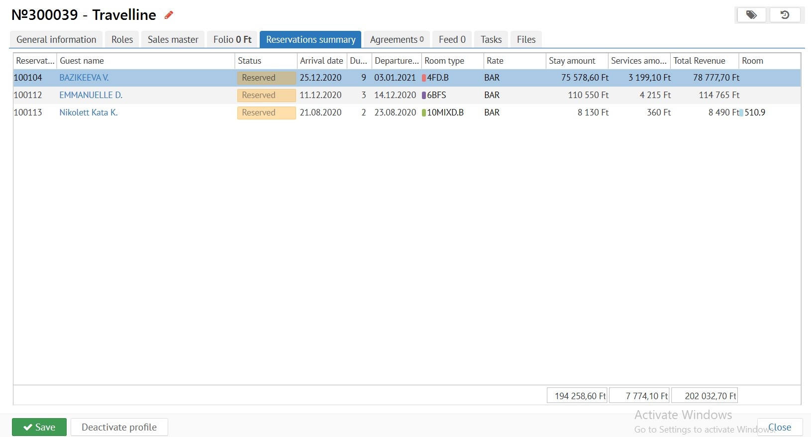The height and width of the screenshot is (437, 811).
Task: Open the Files tab
Action: tap(526, 40)
